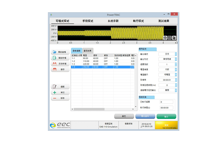Click the 儀器型號 EAB-110 Simulation status cell
Viewport: 218px width, 143px height.
click(x=108, y=125)
